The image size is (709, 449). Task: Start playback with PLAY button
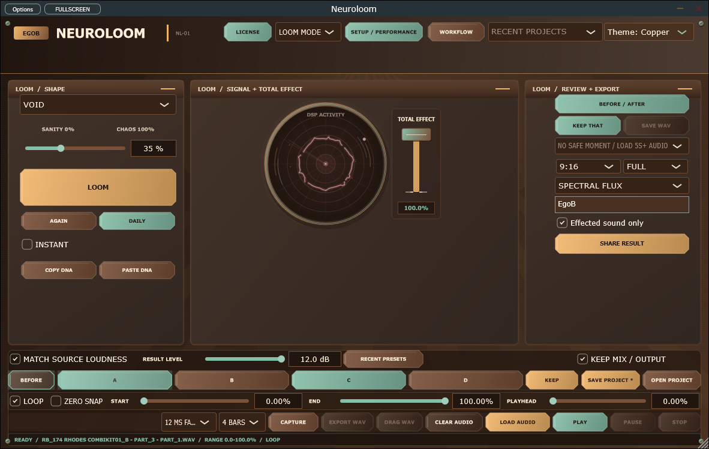tap(580, 423)
